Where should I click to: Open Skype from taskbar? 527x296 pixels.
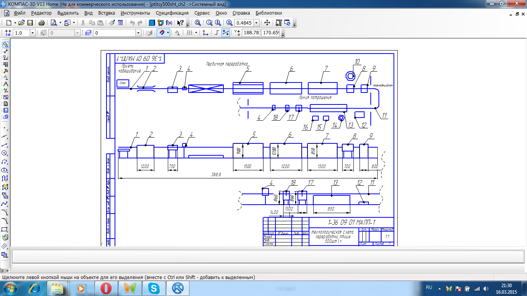[x=154, y=288]
